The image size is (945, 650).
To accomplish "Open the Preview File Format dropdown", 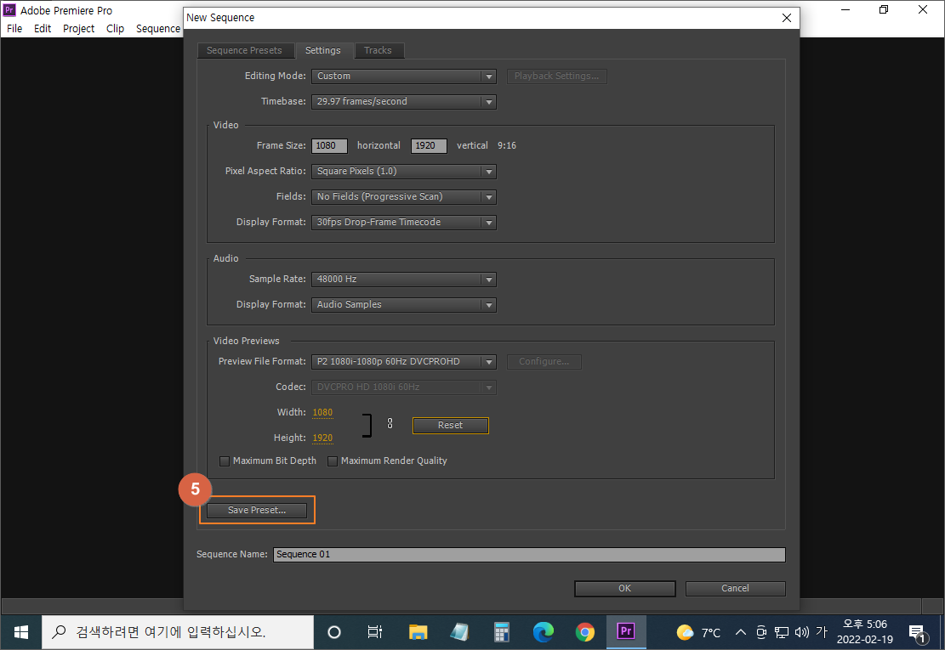I will (404, 362).
